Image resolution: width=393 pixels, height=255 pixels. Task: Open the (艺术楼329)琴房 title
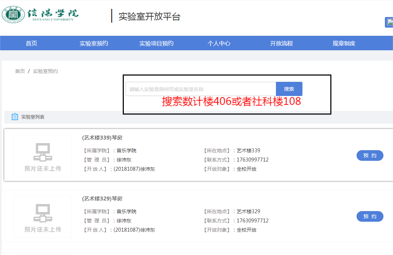coord(102,199)
